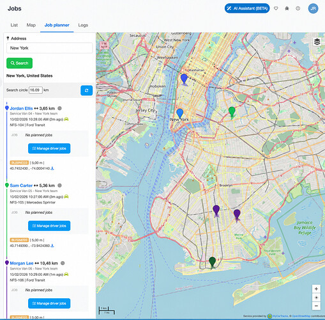Select the Job planner tab
The width and height of the screenshot is (325, 320).
pos(57,25)
